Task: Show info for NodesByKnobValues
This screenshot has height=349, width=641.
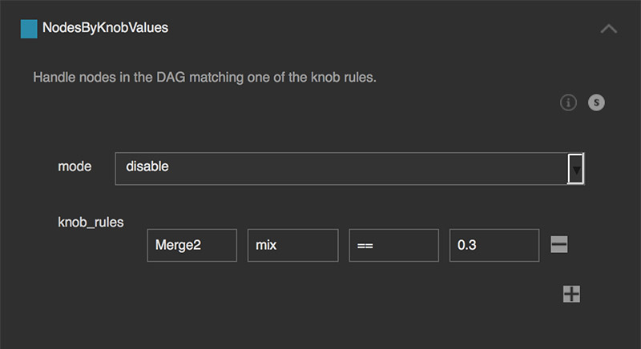Action: pos(568,102)
